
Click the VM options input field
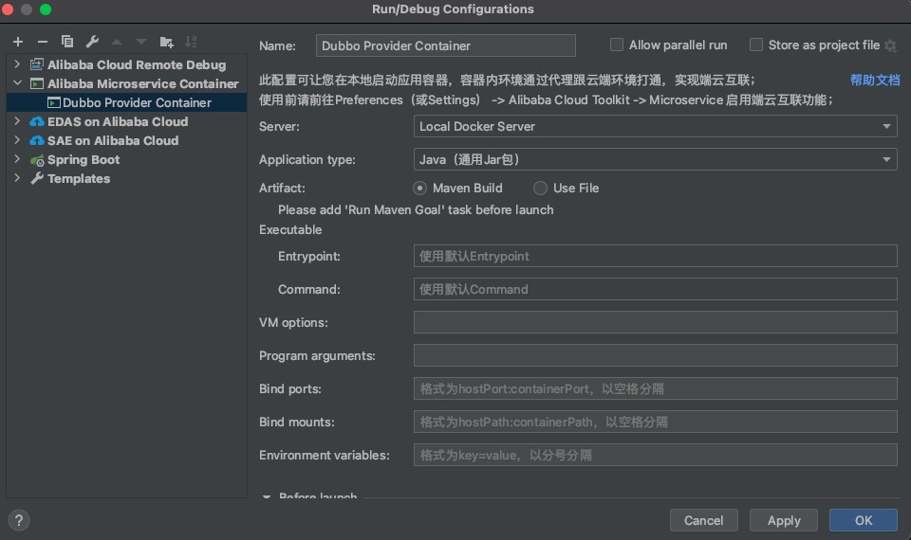click(x=655, y=322)
